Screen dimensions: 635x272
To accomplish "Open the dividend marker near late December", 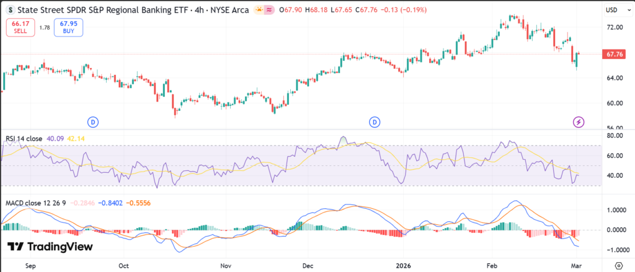I will coord(375,122).
